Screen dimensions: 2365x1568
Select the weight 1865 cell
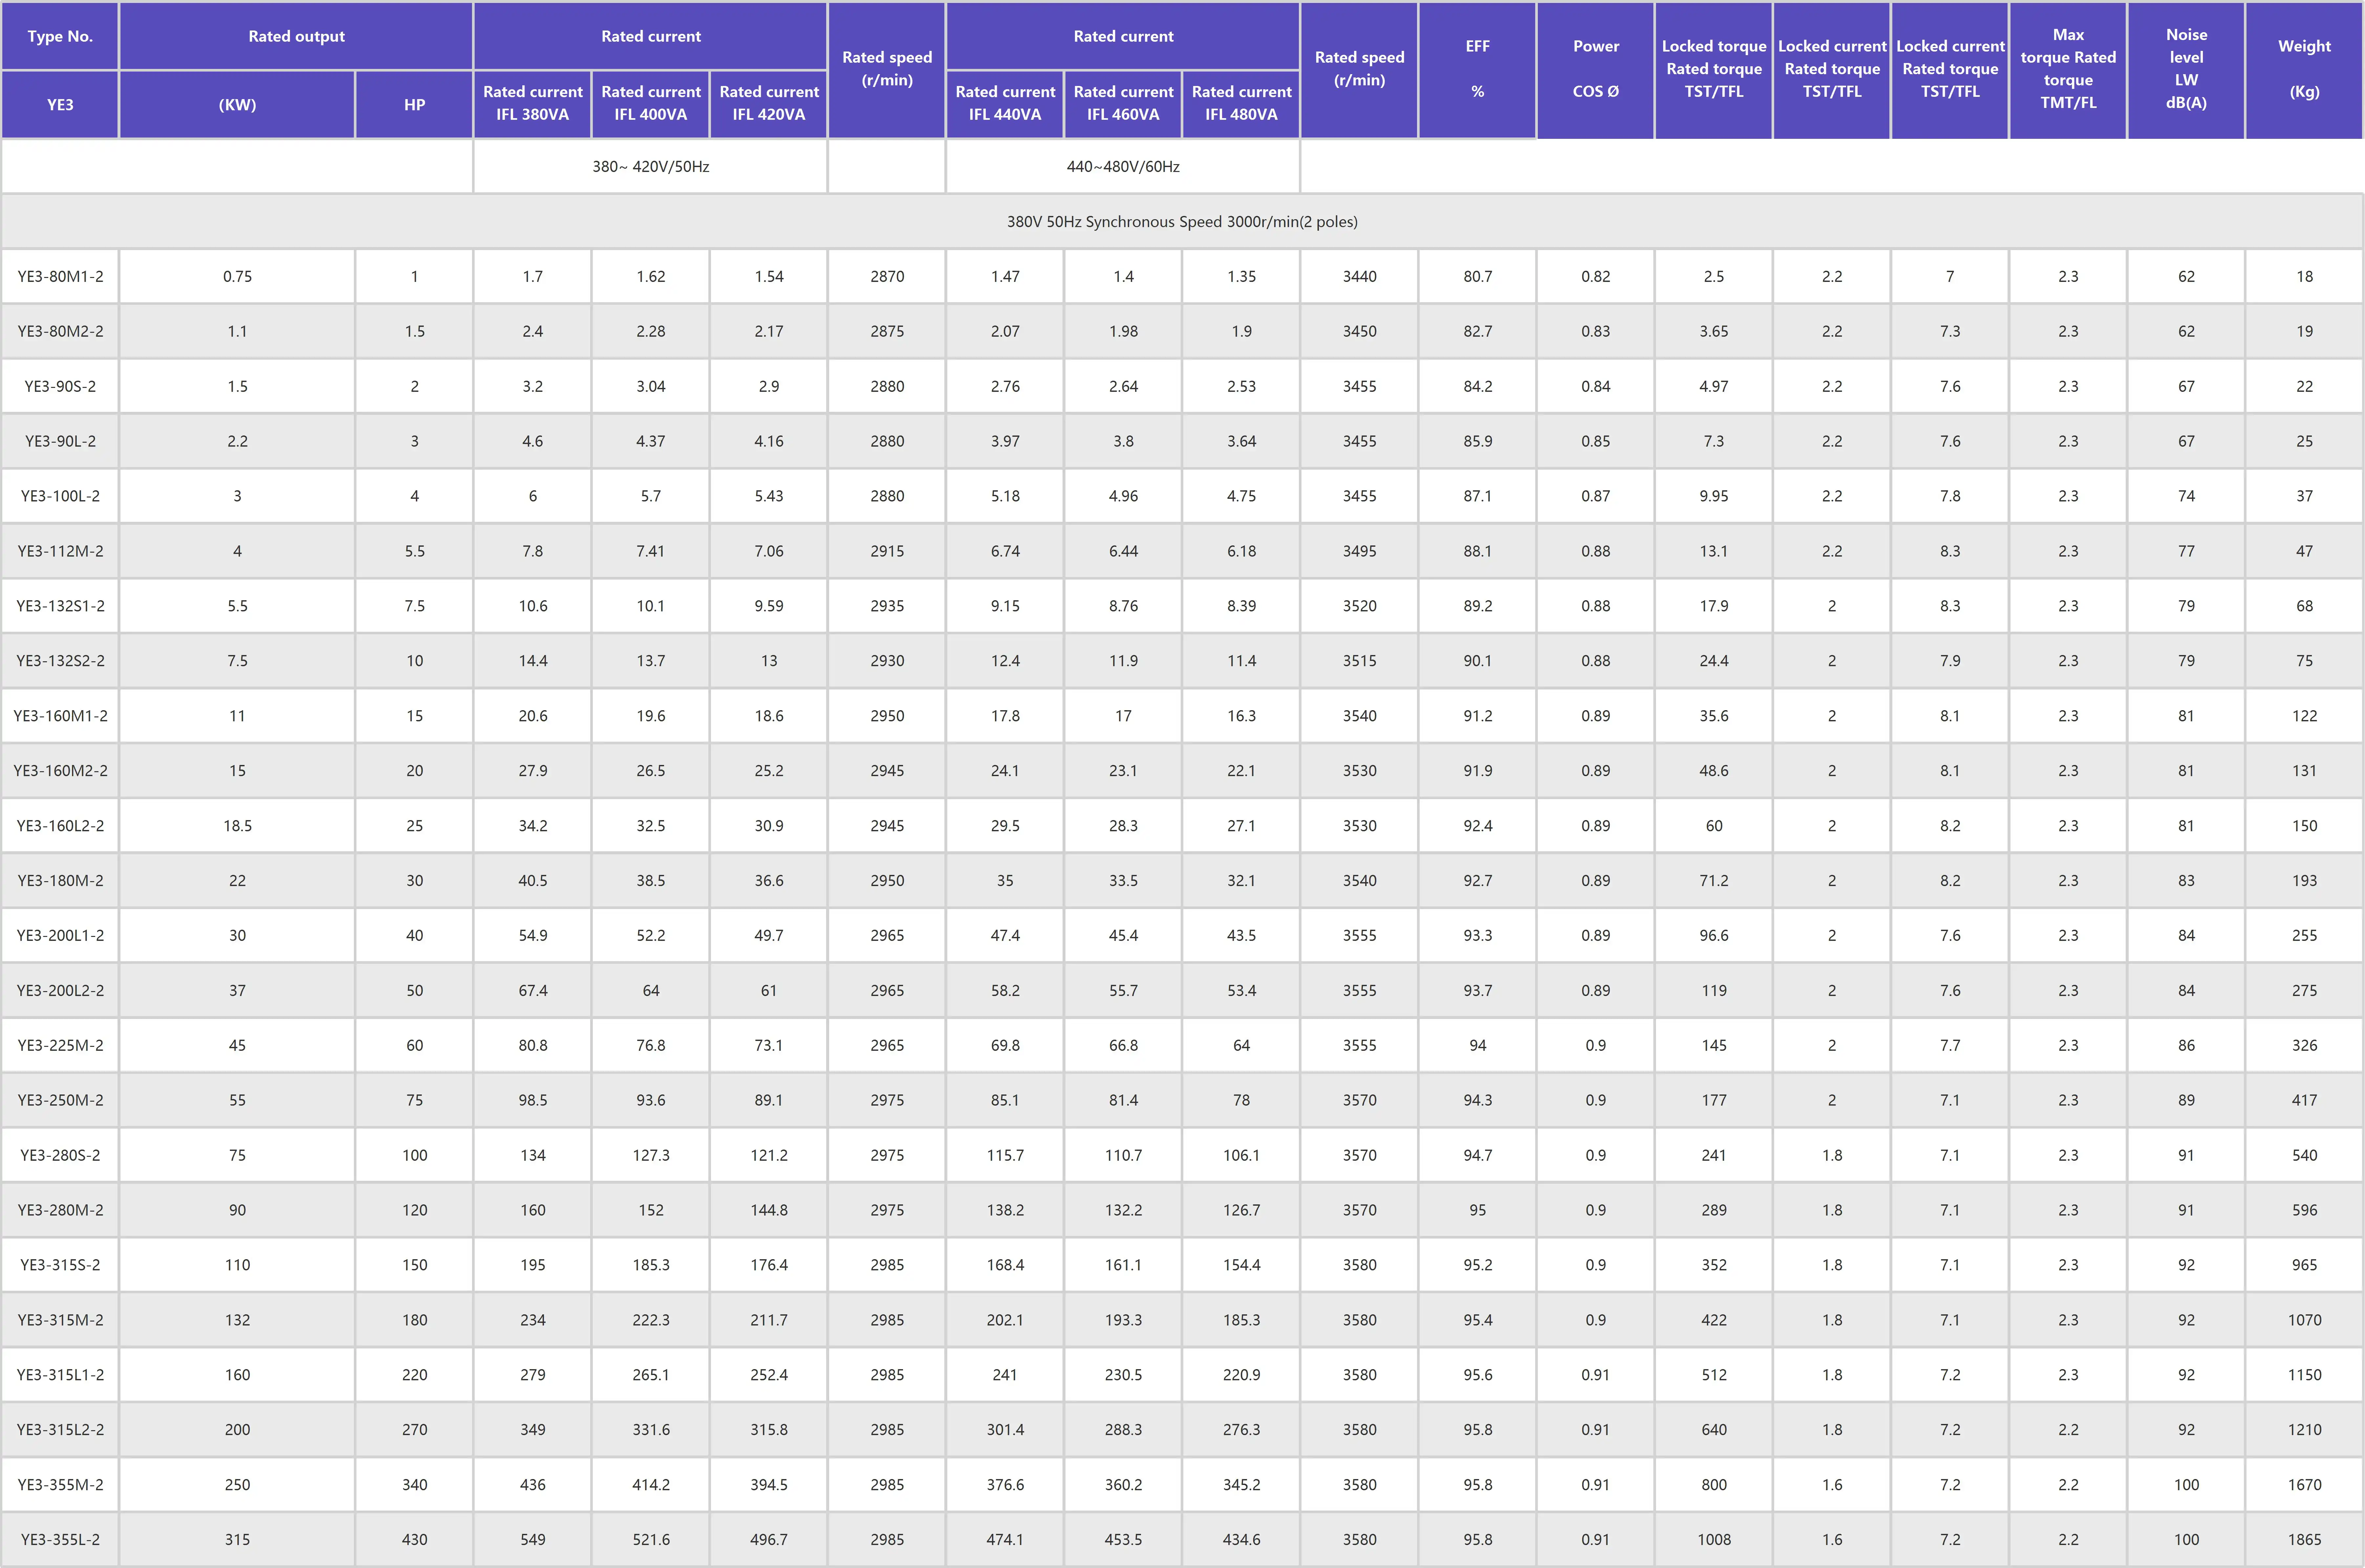coord(2304,1539)
